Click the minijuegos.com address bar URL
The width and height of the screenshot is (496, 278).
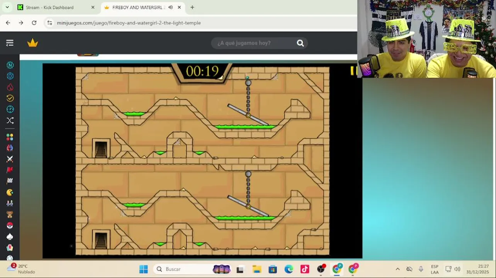pyautogui.click(x=129, y=23)
